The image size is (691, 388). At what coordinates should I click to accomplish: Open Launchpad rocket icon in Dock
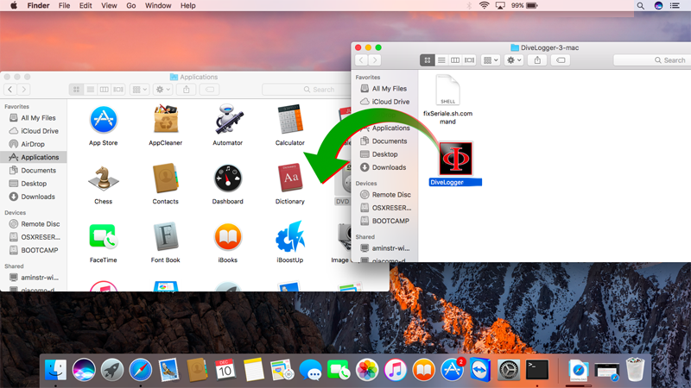[112, 370]
